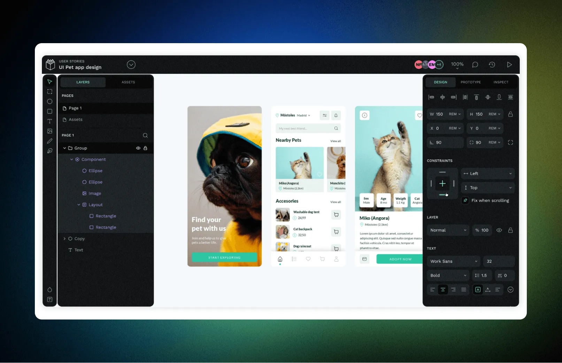Expand the Copy layer in tree

coord(64,239)
